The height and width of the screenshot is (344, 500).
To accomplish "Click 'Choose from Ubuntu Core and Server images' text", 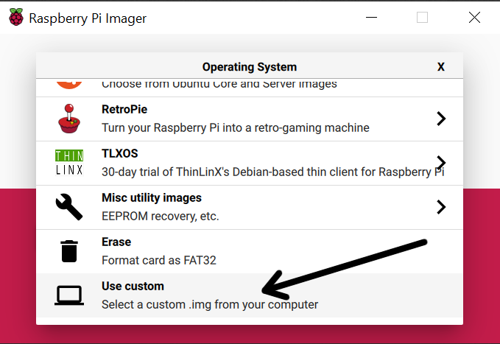I will point(219,84).
